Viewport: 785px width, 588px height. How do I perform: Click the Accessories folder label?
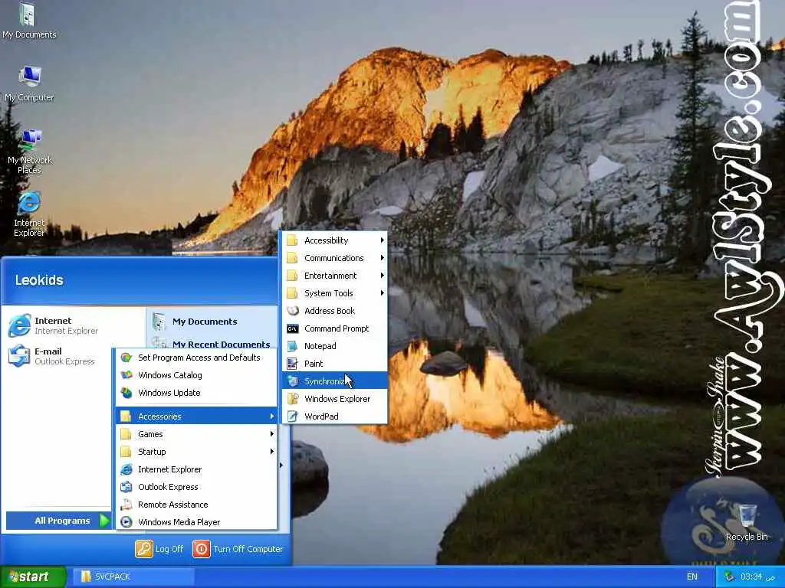(x=159, y=416)
